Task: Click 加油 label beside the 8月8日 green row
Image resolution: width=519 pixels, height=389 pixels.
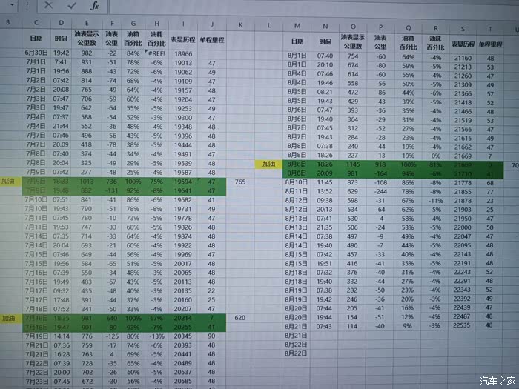Action: tap(268, 164)
